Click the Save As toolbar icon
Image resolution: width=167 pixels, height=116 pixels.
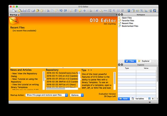click(29, 11)
